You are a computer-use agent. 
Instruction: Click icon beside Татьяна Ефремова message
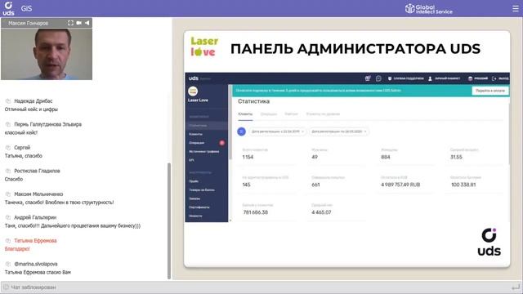click(8, 241)
